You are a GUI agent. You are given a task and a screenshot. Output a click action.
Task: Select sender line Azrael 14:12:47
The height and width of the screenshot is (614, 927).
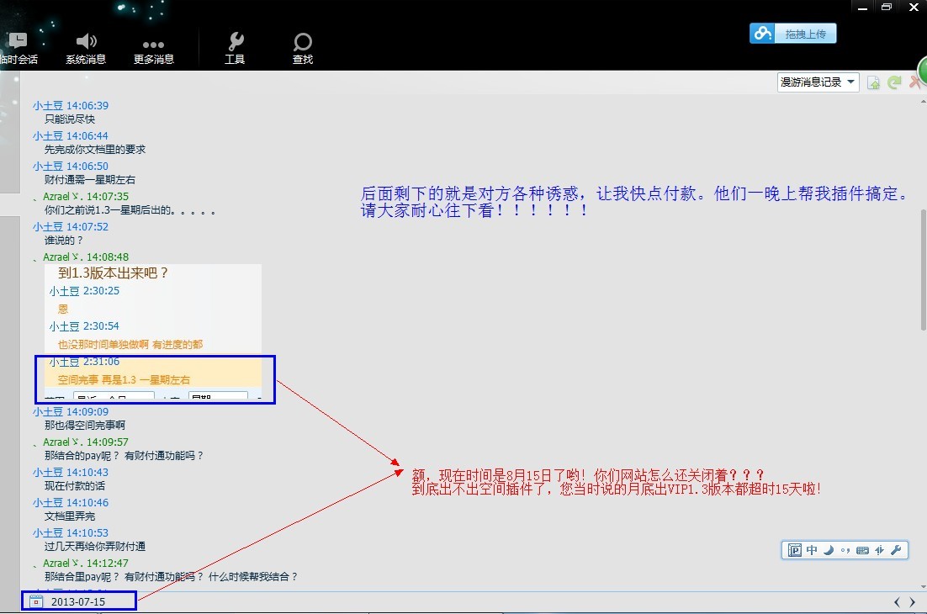point(82,564)
